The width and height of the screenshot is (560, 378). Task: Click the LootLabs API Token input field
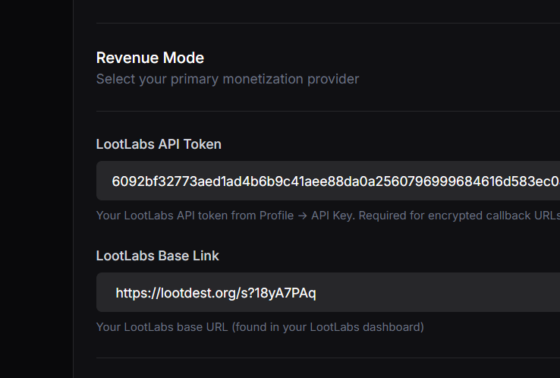[328, 181]
